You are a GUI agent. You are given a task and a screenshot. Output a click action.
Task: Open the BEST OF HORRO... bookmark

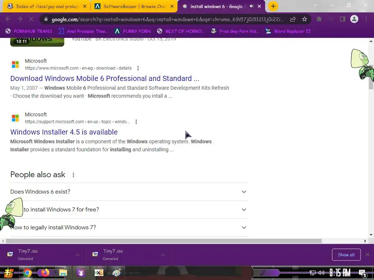pos(181,31)
